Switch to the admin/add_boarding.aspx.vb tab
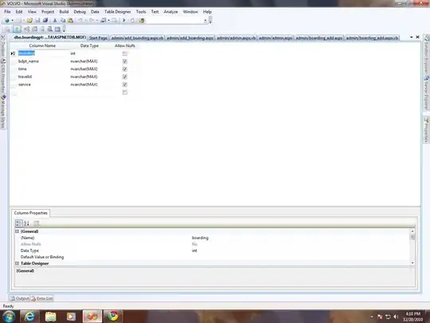 click(137, 38)
